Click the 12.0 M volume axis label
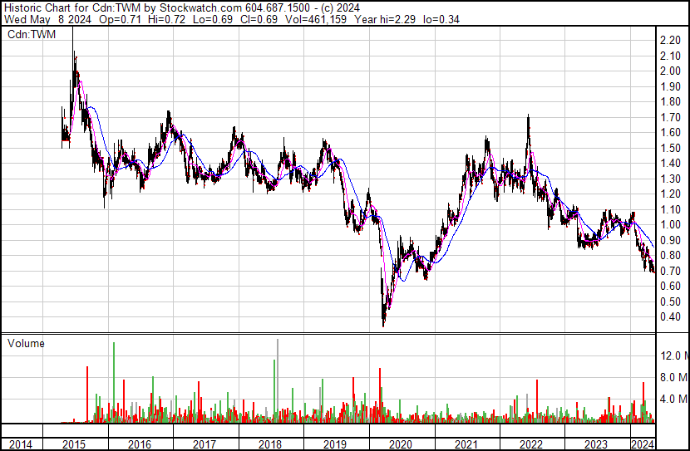Viewport: 690px width, 451px height. coord(673,356)
